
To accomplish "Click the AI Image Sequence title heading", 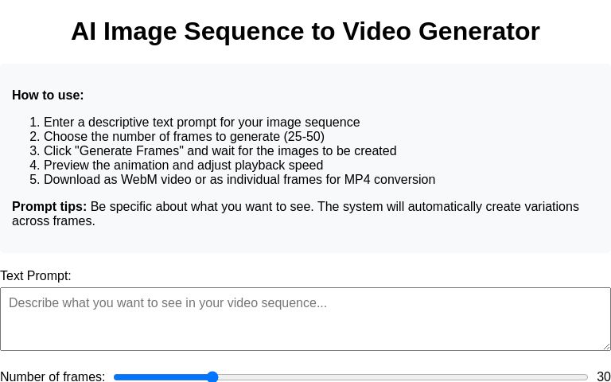I will pyautogui.click(x=305, y=31).
